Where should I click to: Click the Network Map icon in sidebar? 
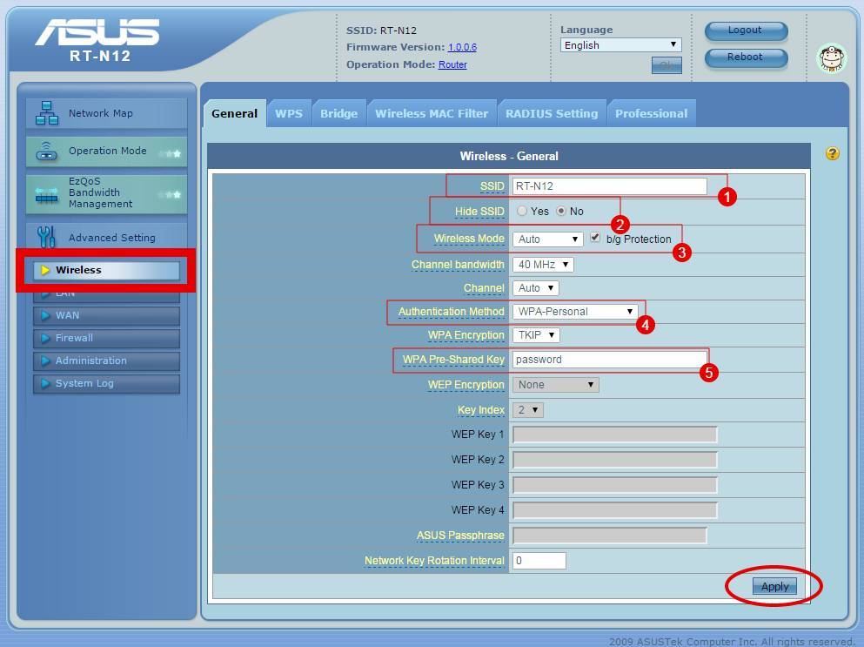click(47, 113)
